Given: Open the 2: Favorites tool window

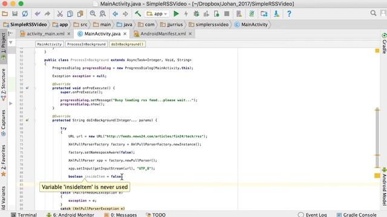Looking at the screenshot, I should pos(4,160).
